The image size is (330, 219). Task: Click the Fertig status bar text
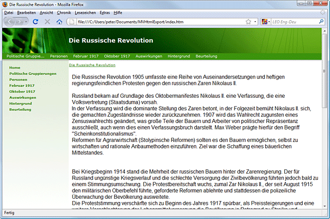tap(9, 212)
